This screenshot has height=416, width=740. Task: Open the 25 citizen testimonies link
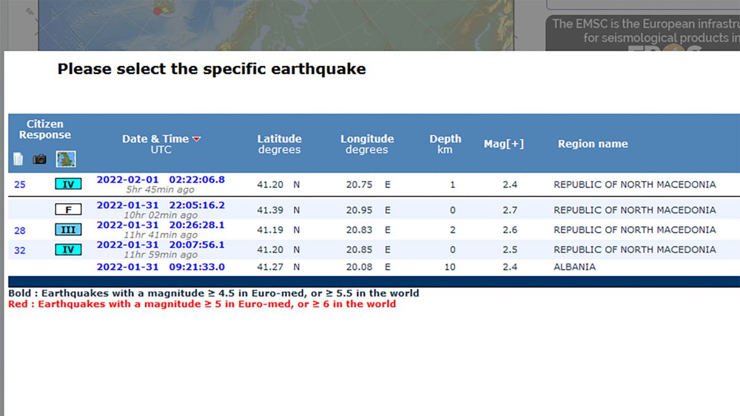tap(20, 184)
